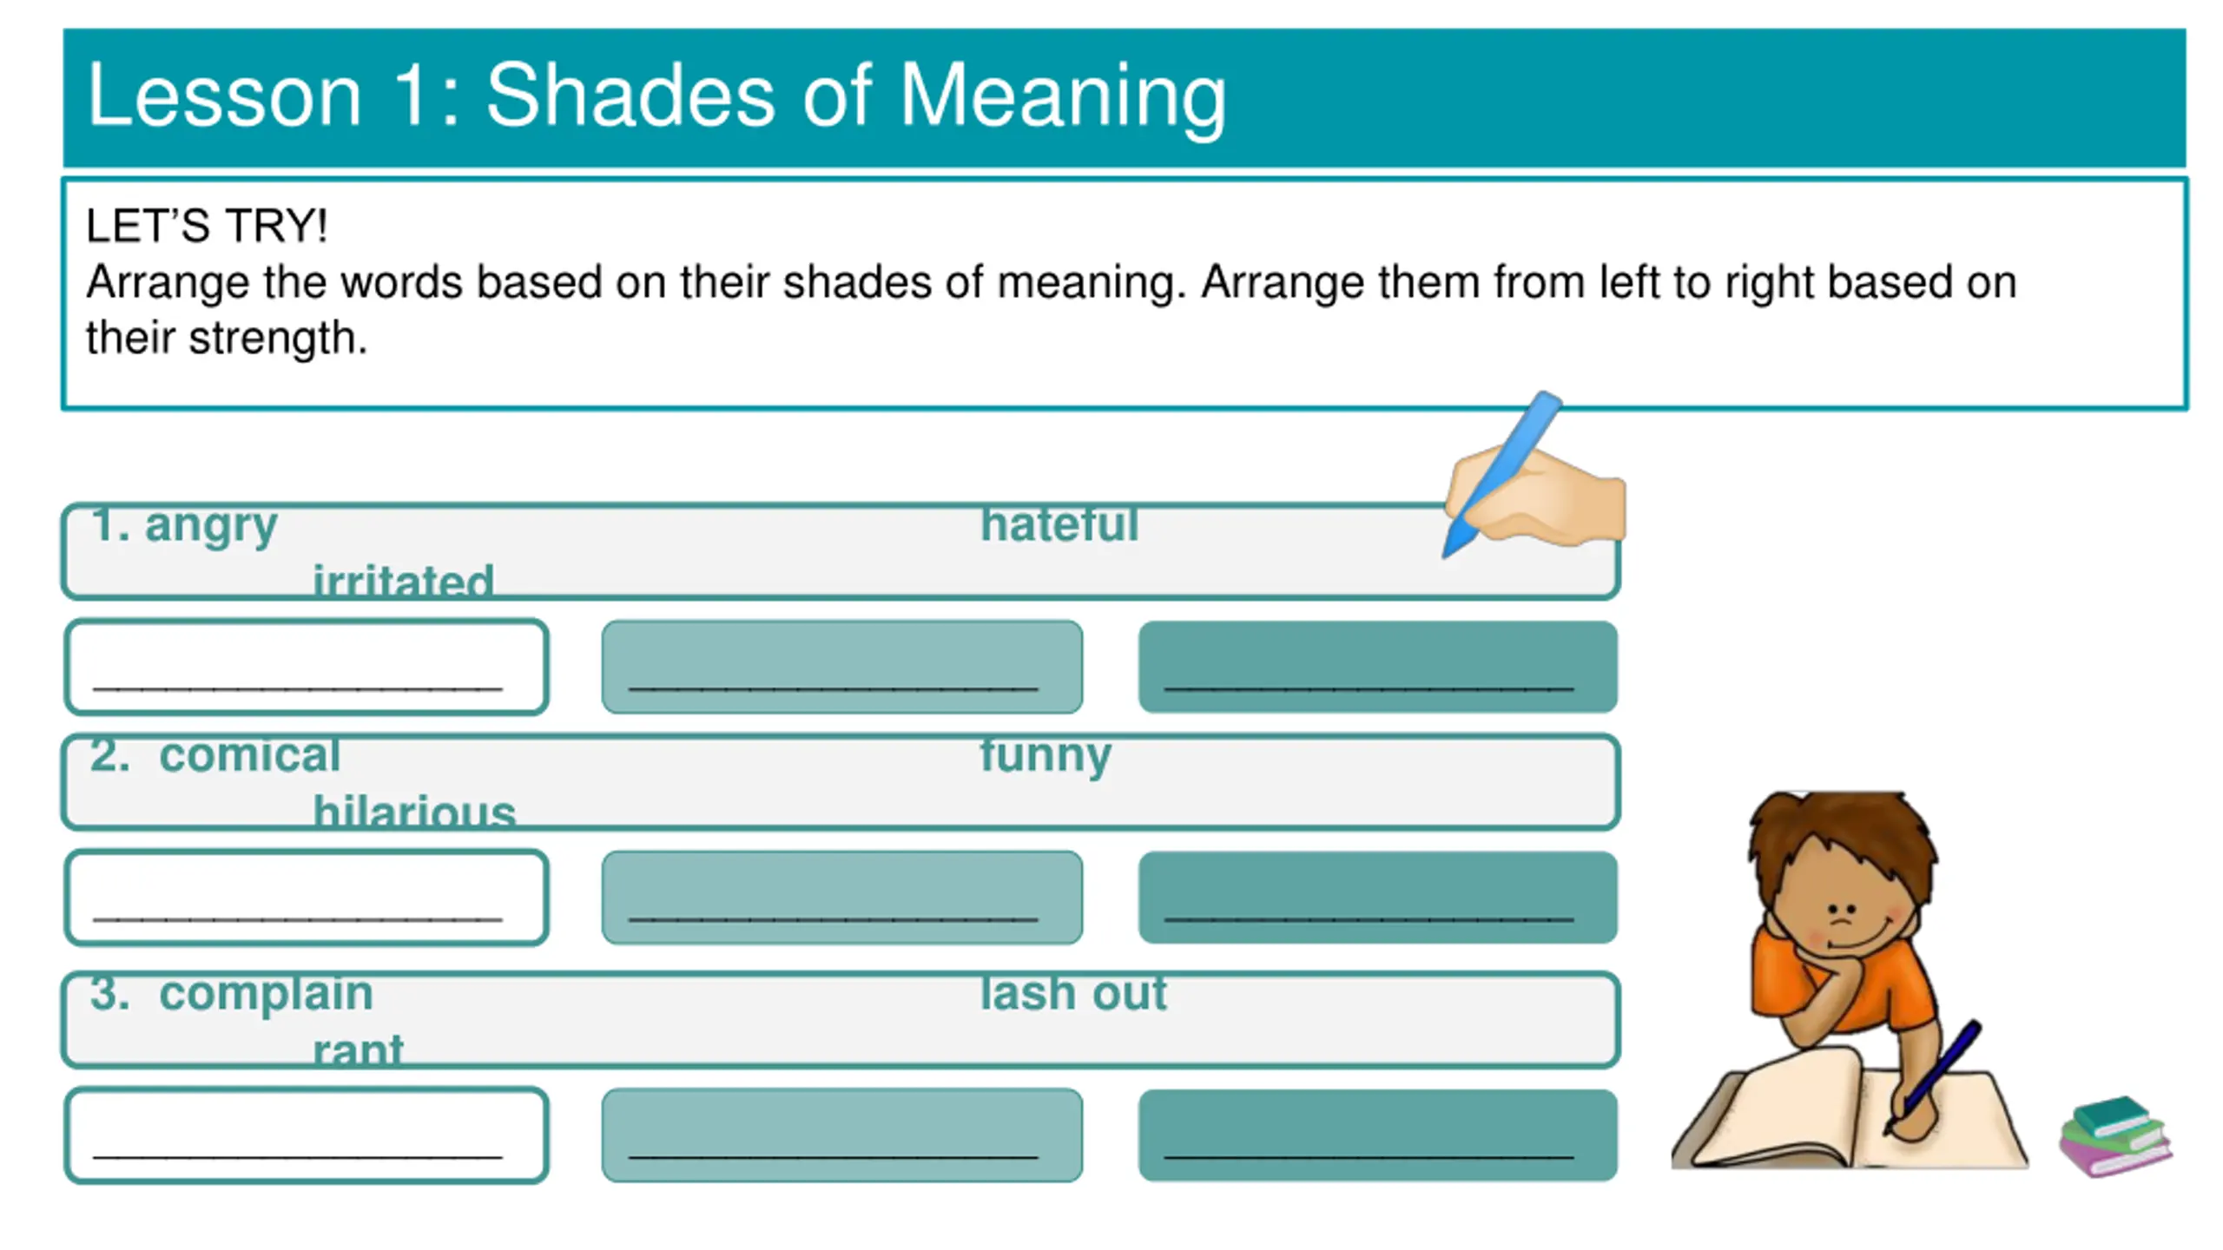Click the light teal answer blank under item 3
Image resolution: width=2223 pixels, height=1250 pixels.
[x=842, y=1135]
